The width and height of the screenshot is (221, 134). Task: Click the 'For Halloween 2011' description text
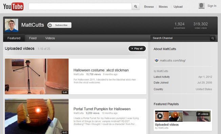(105, 81)
